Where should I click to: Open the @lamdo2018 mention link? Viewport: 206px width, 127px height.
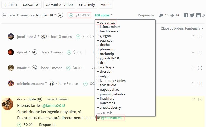(54, 106)
